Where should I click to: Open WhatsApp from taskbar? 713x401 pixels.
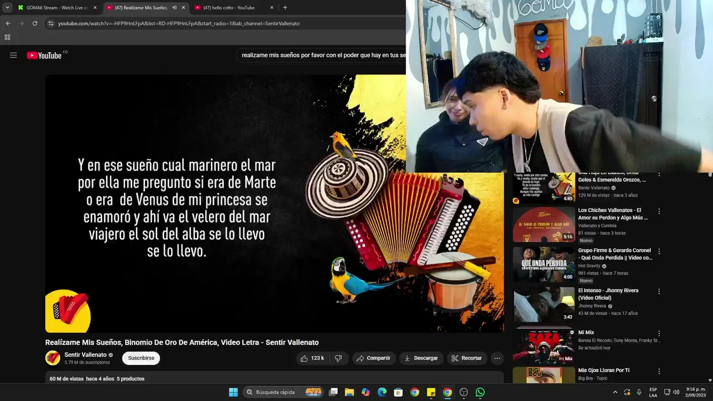pyautogui.click(x=480, y=392)
